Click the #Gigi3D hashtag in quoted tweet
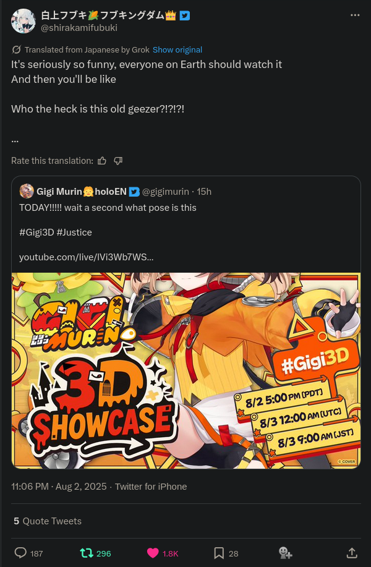The width and height of the screenshot is (371, 567). click(x=36, y=232)
